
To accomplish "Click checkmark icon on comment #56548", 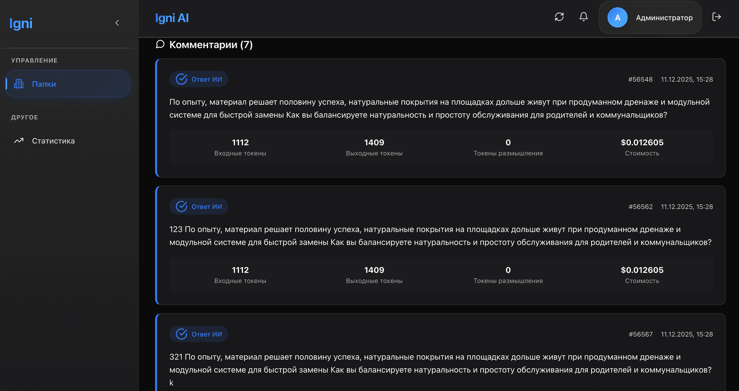I will [181, 79].
